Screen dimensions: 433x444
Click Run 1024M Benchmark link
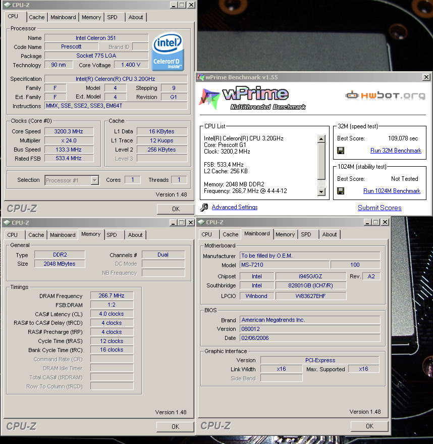coord(392,191)
